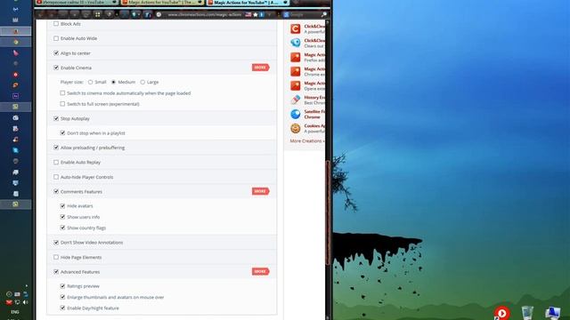Open the Cookies app cookie icon
The height and width of the screenshot is (320, 570).
[295, 128]
